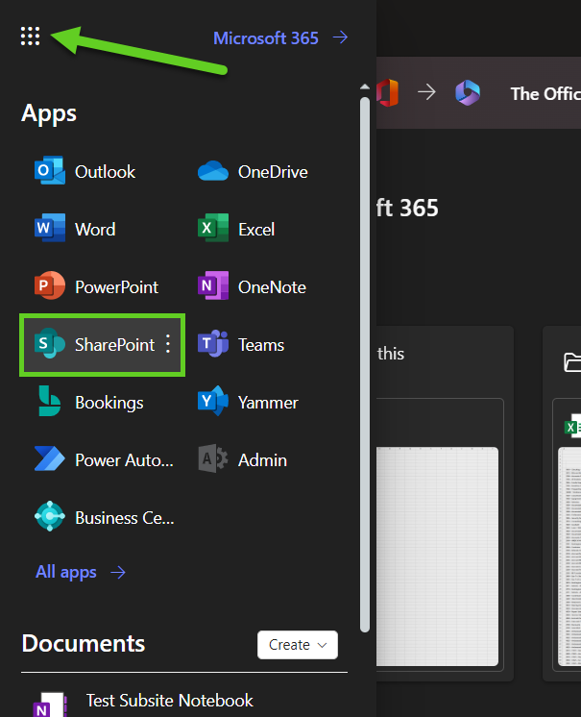Click the OneDrive label text
This screenshot has height=717, width=581.
point(273,172)
